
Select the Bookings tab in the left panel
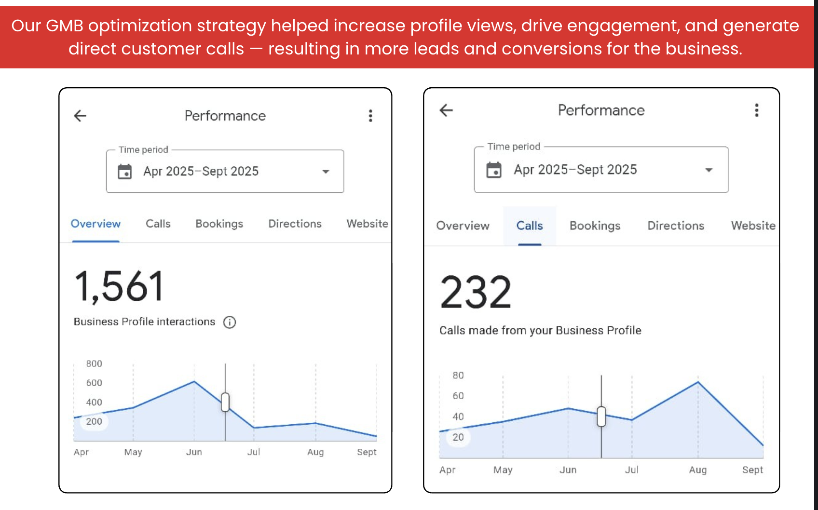click(219, 224)
